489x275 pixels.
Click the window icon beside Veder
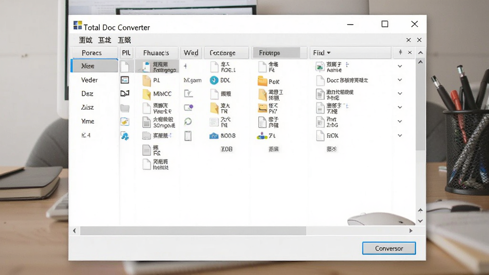125,80
